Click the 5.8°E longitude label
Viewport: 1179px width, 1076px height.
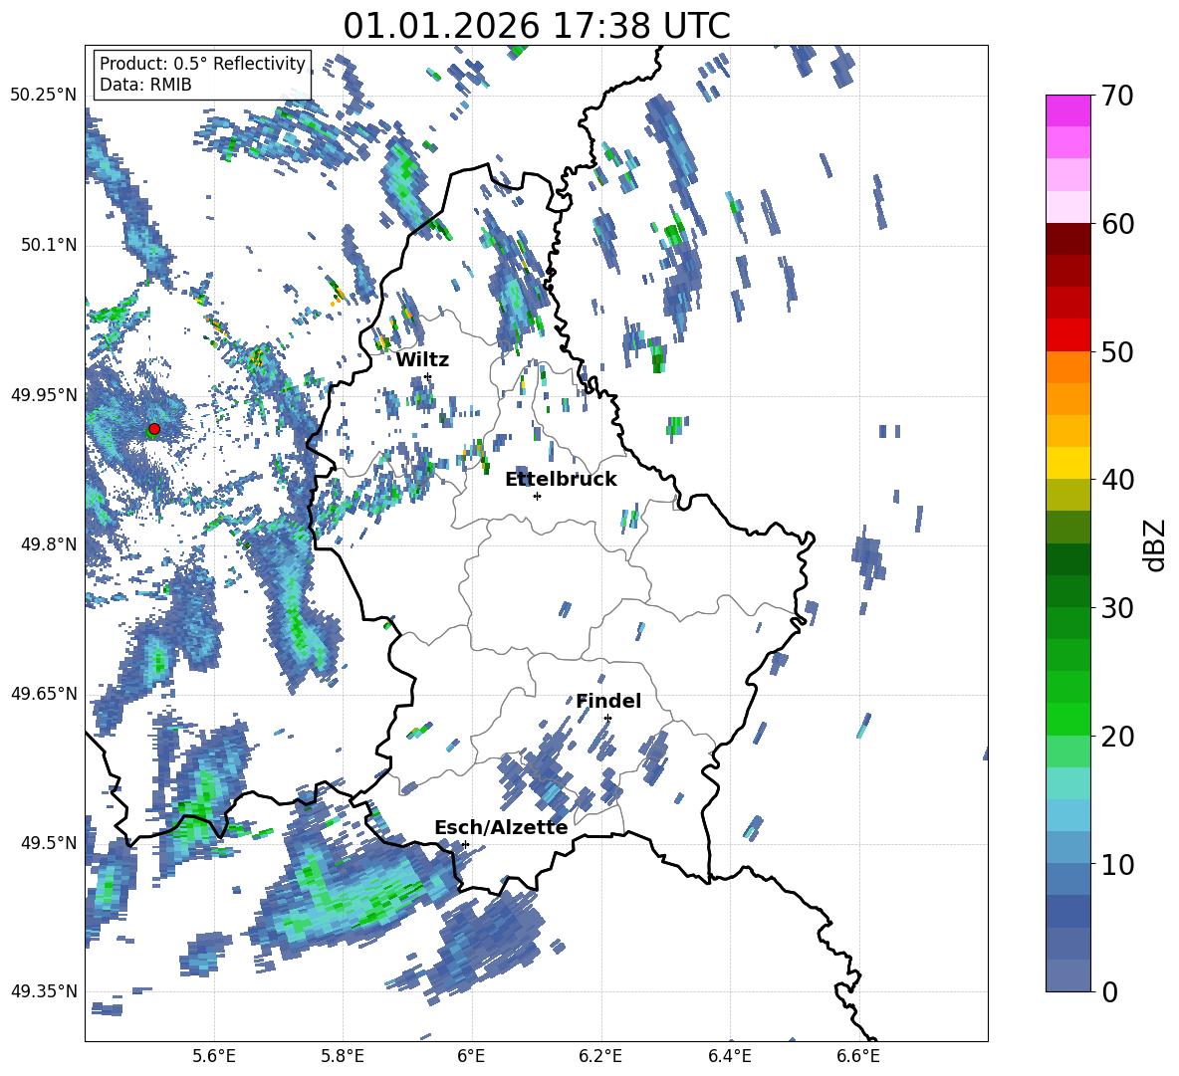343,1056
